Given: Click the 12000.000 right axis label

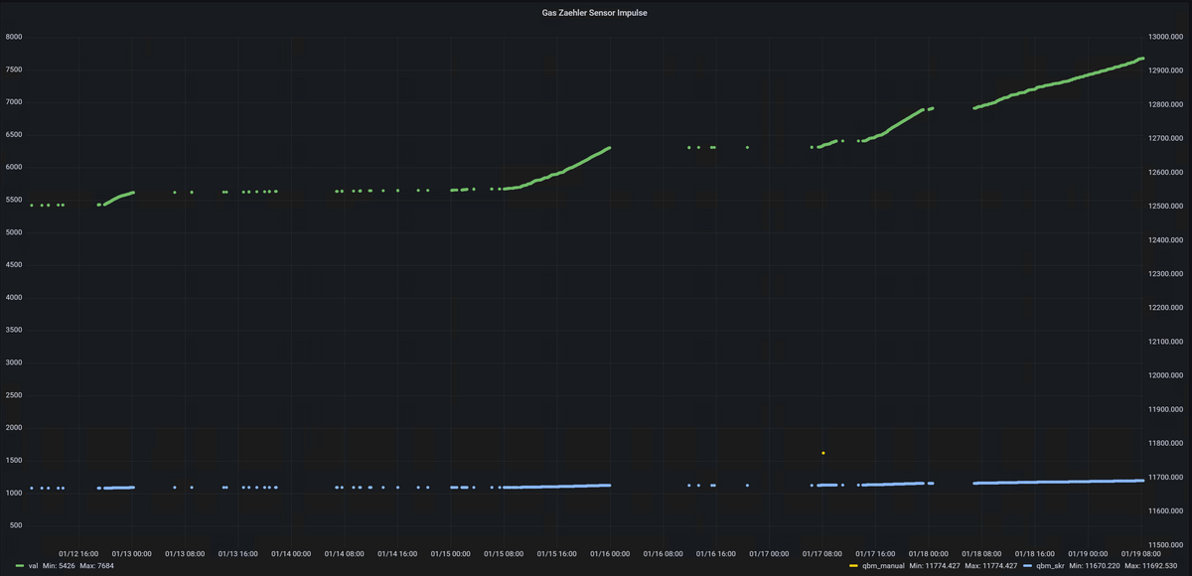Looking at the screenshot, I should [1167, 375].
